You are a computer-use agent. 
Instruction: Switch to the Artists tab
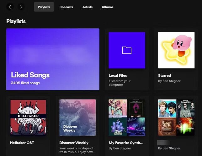pyautogui.click(x=88, y=7)
